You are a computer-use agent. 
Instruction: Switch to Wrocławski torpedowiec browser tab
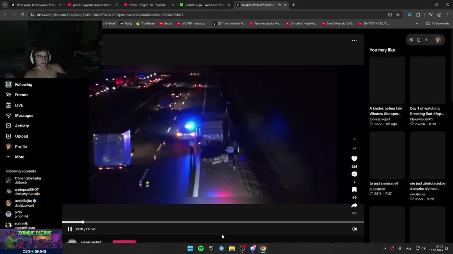click(36, 5)
